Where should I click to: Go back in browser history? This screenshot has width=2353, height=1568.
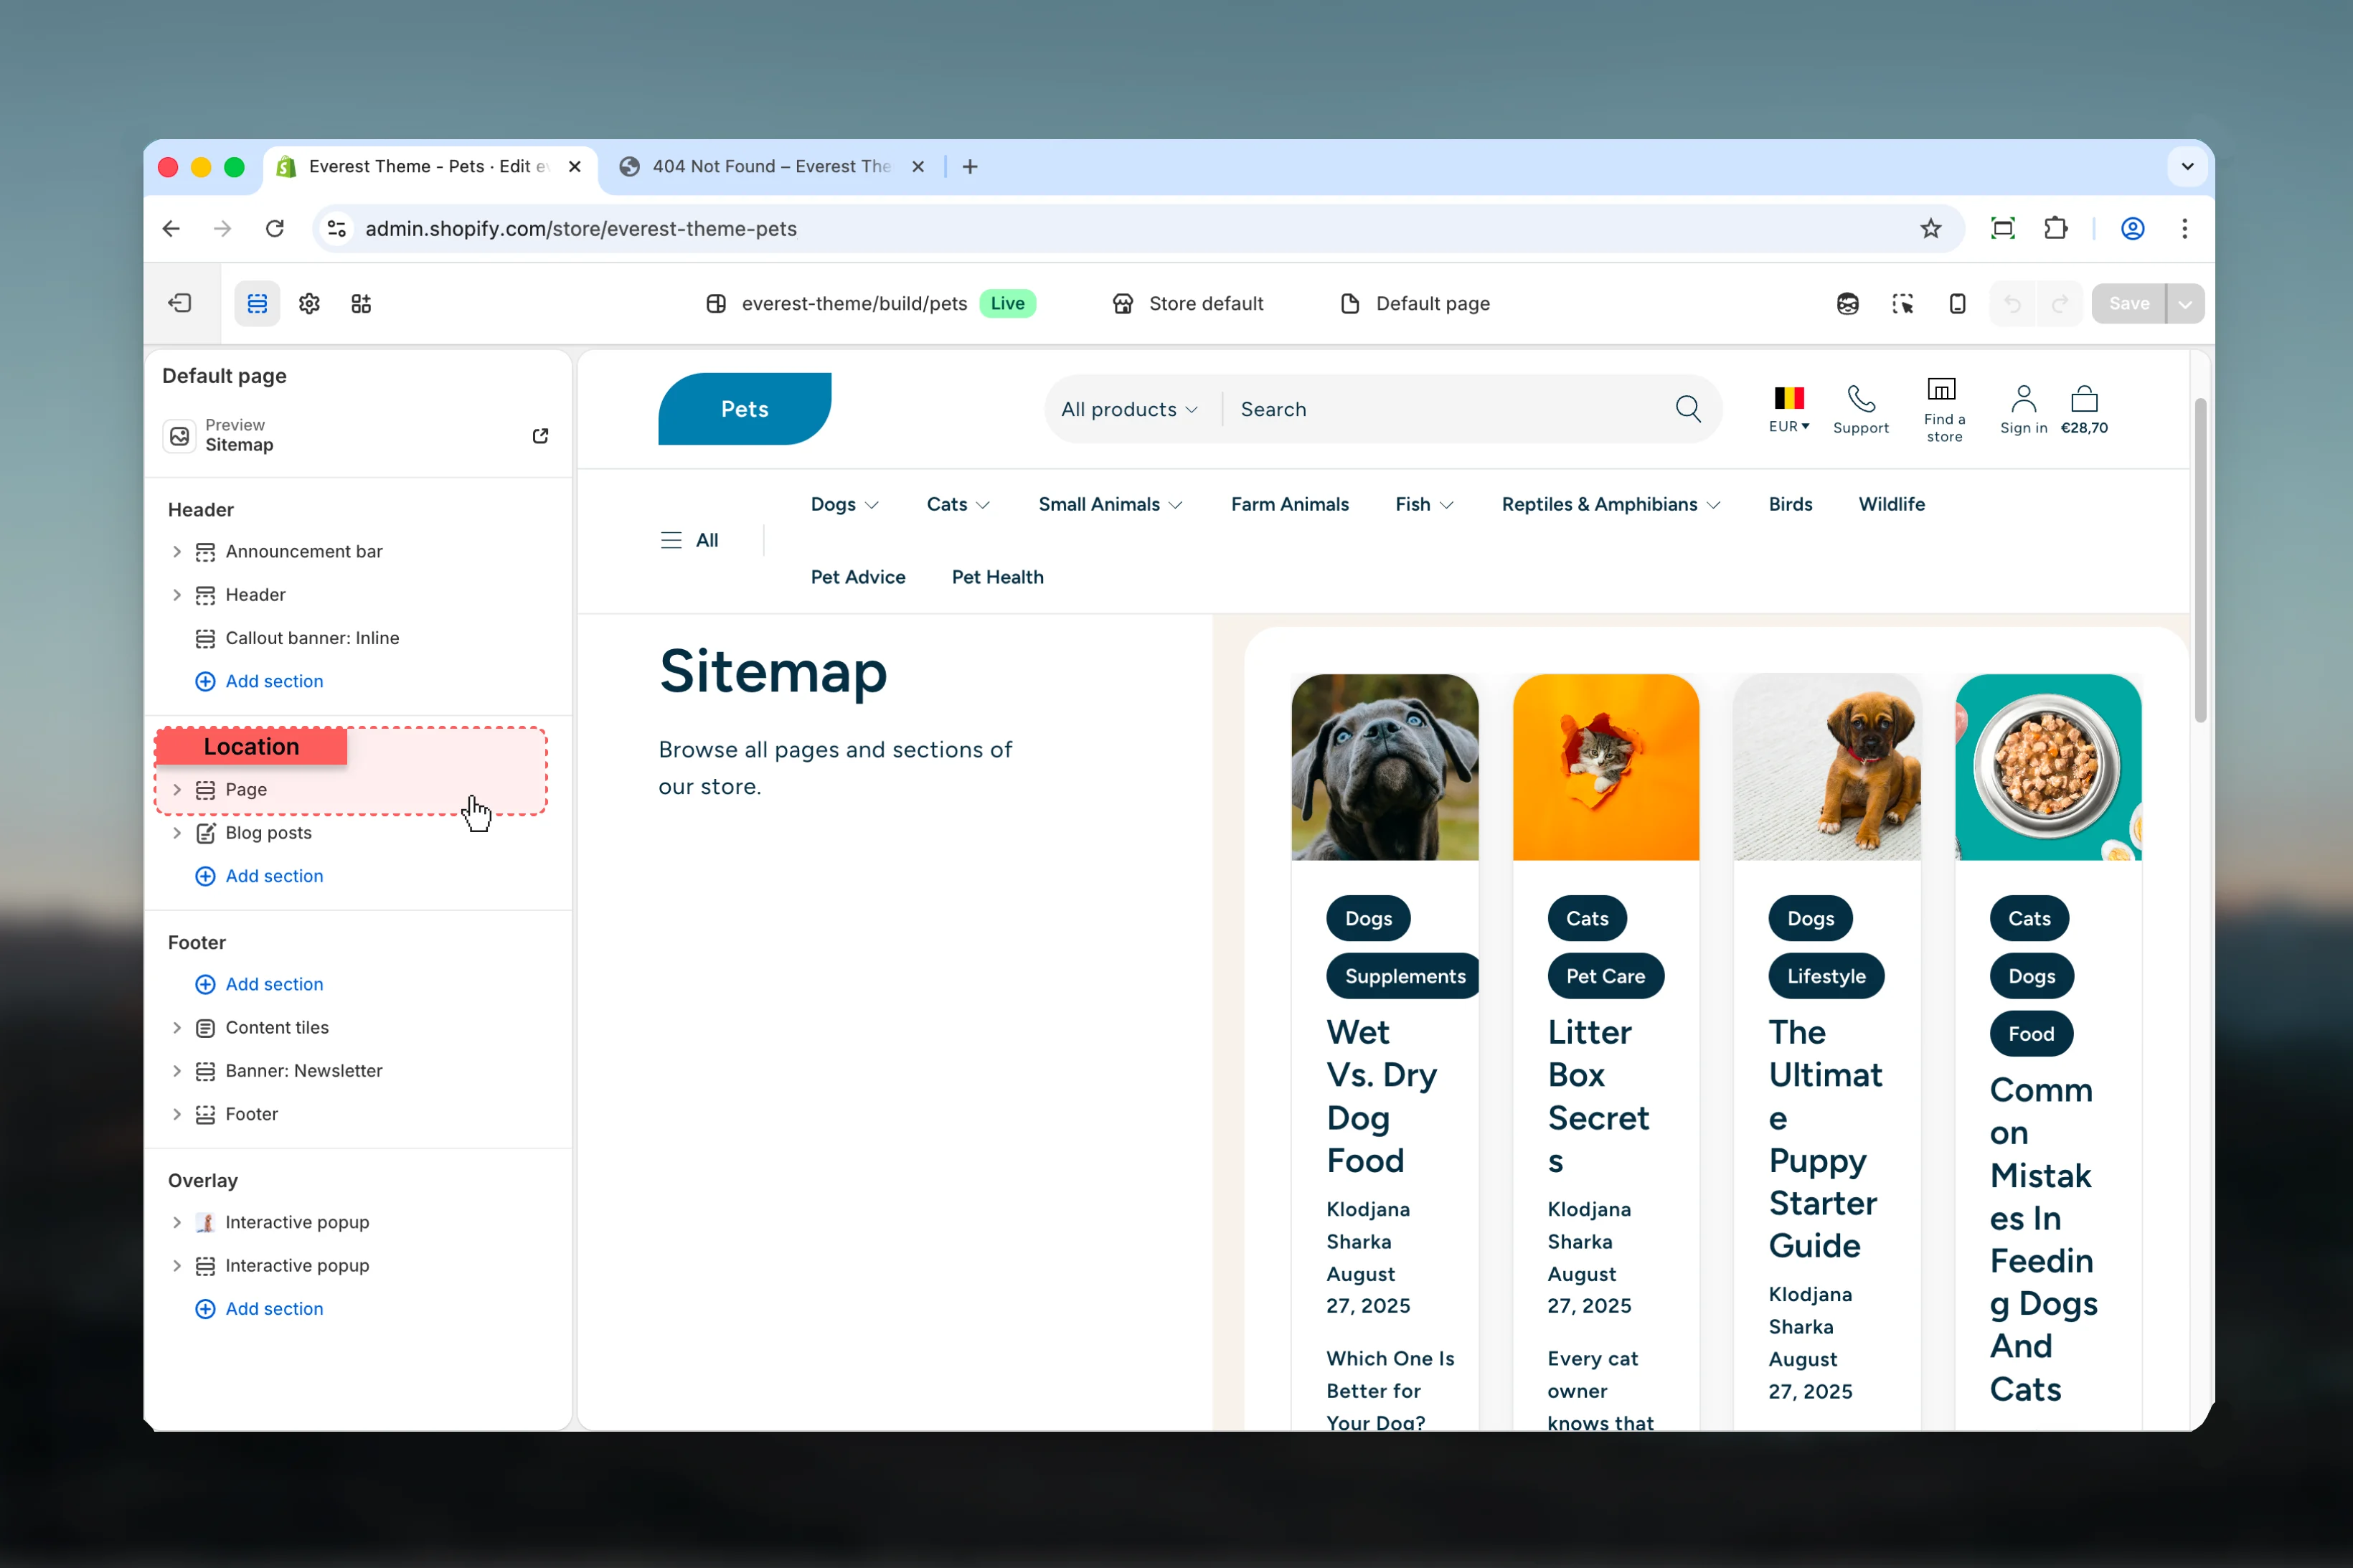(x=171, y=228)
